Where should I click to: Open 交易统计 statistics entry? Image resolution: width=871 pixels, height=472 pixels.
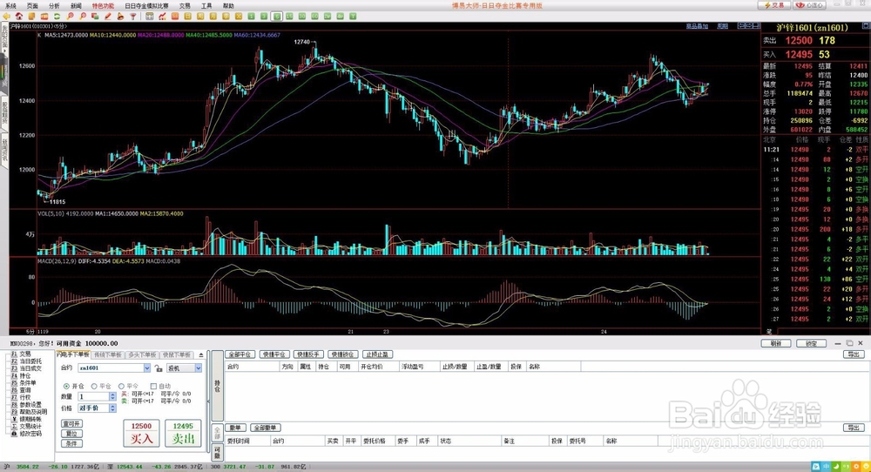pos(26,426)
